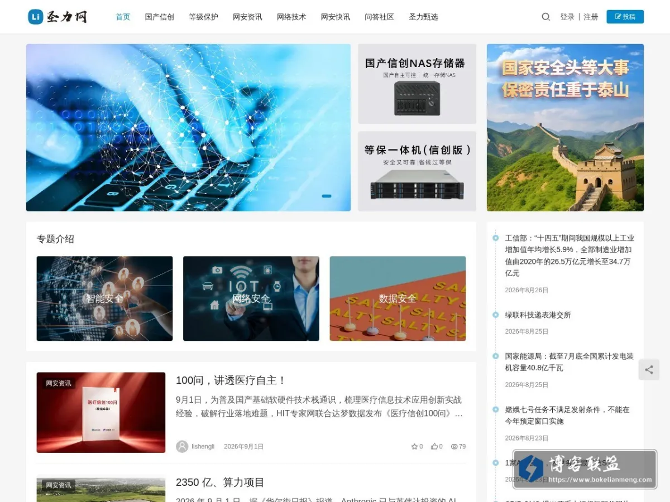
Task: Open the keyboard hand carousel banner
Action: tap(188, 128)
